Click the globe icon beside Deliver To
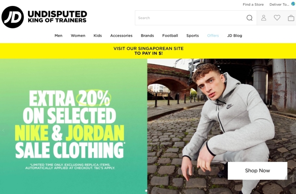 tap(293, 4)
